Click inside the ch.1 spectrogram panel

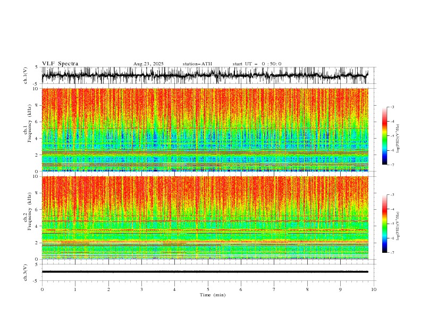(x=205, y=130)
